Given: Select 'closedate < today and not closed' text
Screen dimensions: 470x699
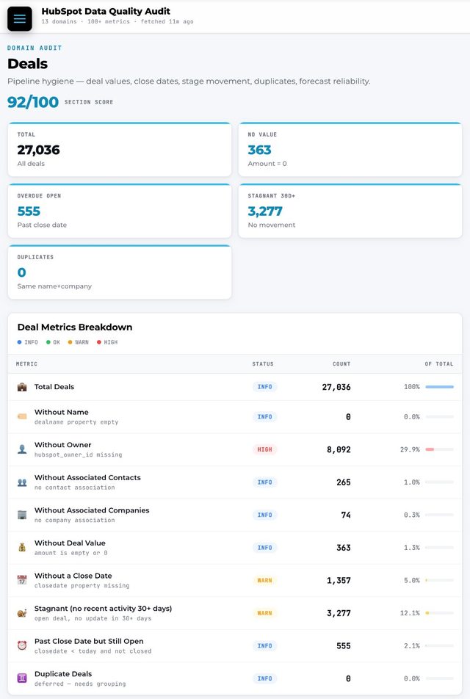Looking at the screenshot, I should pos(93,651).
